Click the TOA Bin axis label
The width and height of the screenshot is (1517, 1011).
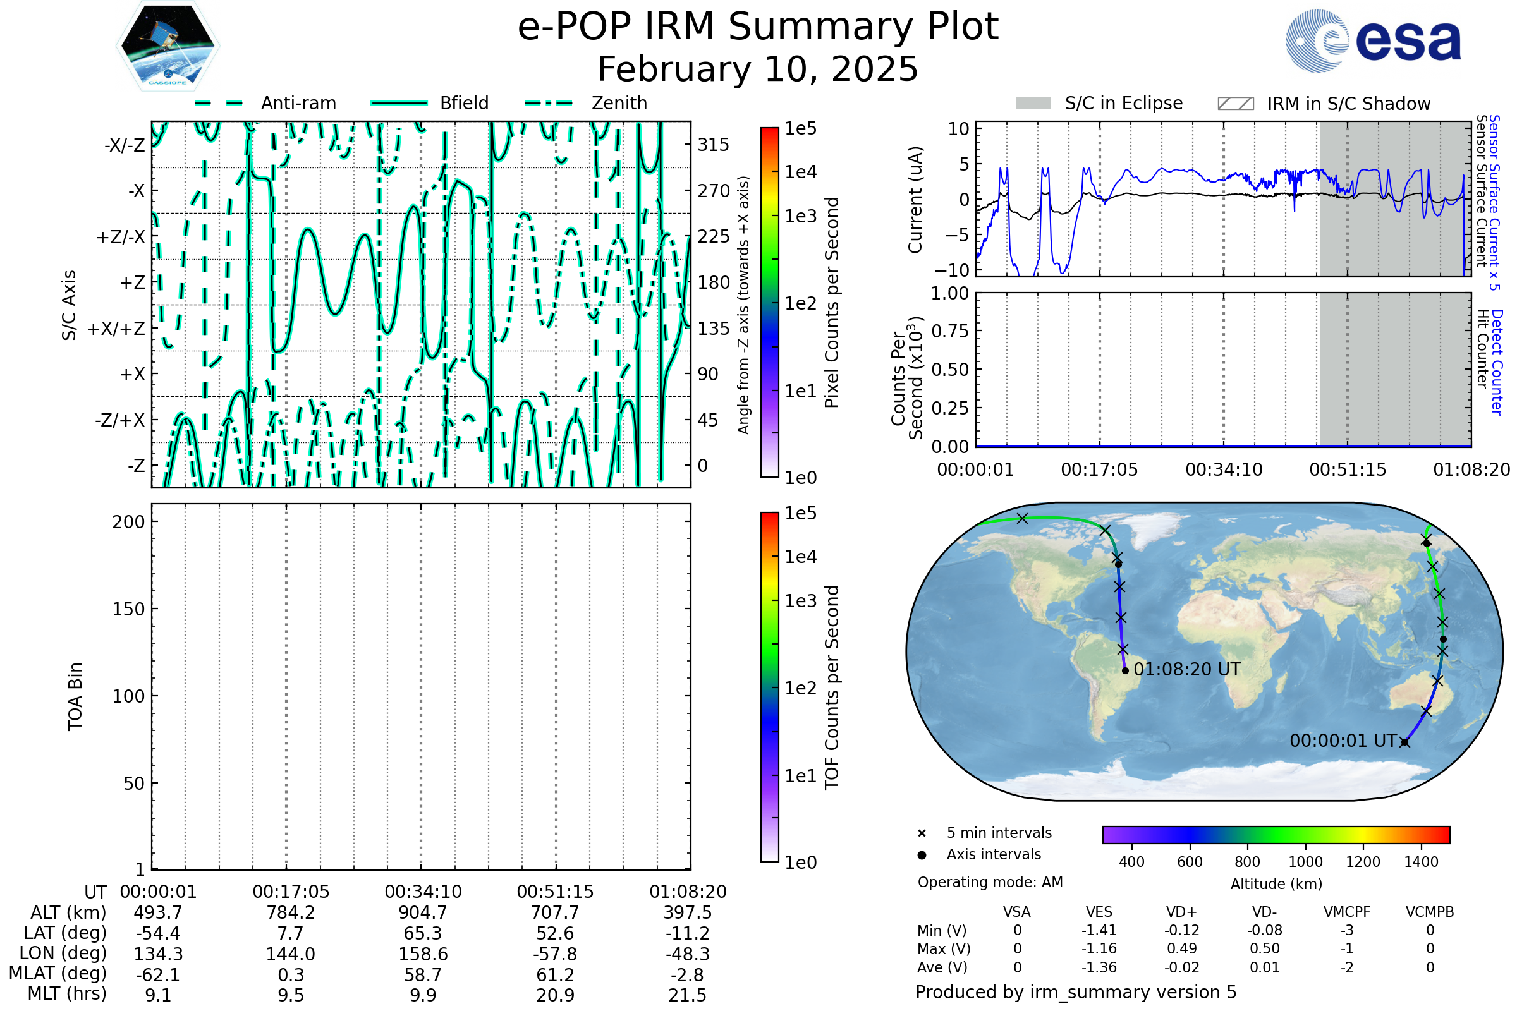[x=75, y=696]
